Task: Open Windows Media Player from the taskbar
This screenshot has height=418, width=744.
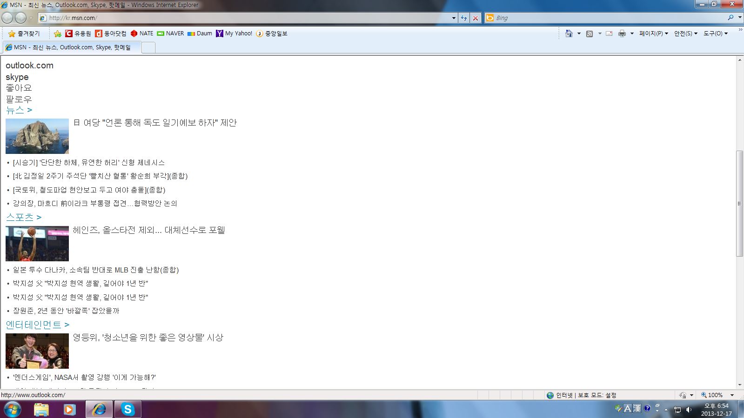Action: 69,409
